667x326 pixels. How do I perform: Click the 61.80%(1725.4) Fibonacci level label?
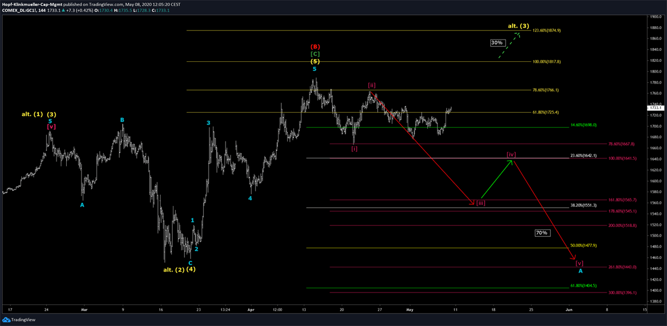click(546, 112)
